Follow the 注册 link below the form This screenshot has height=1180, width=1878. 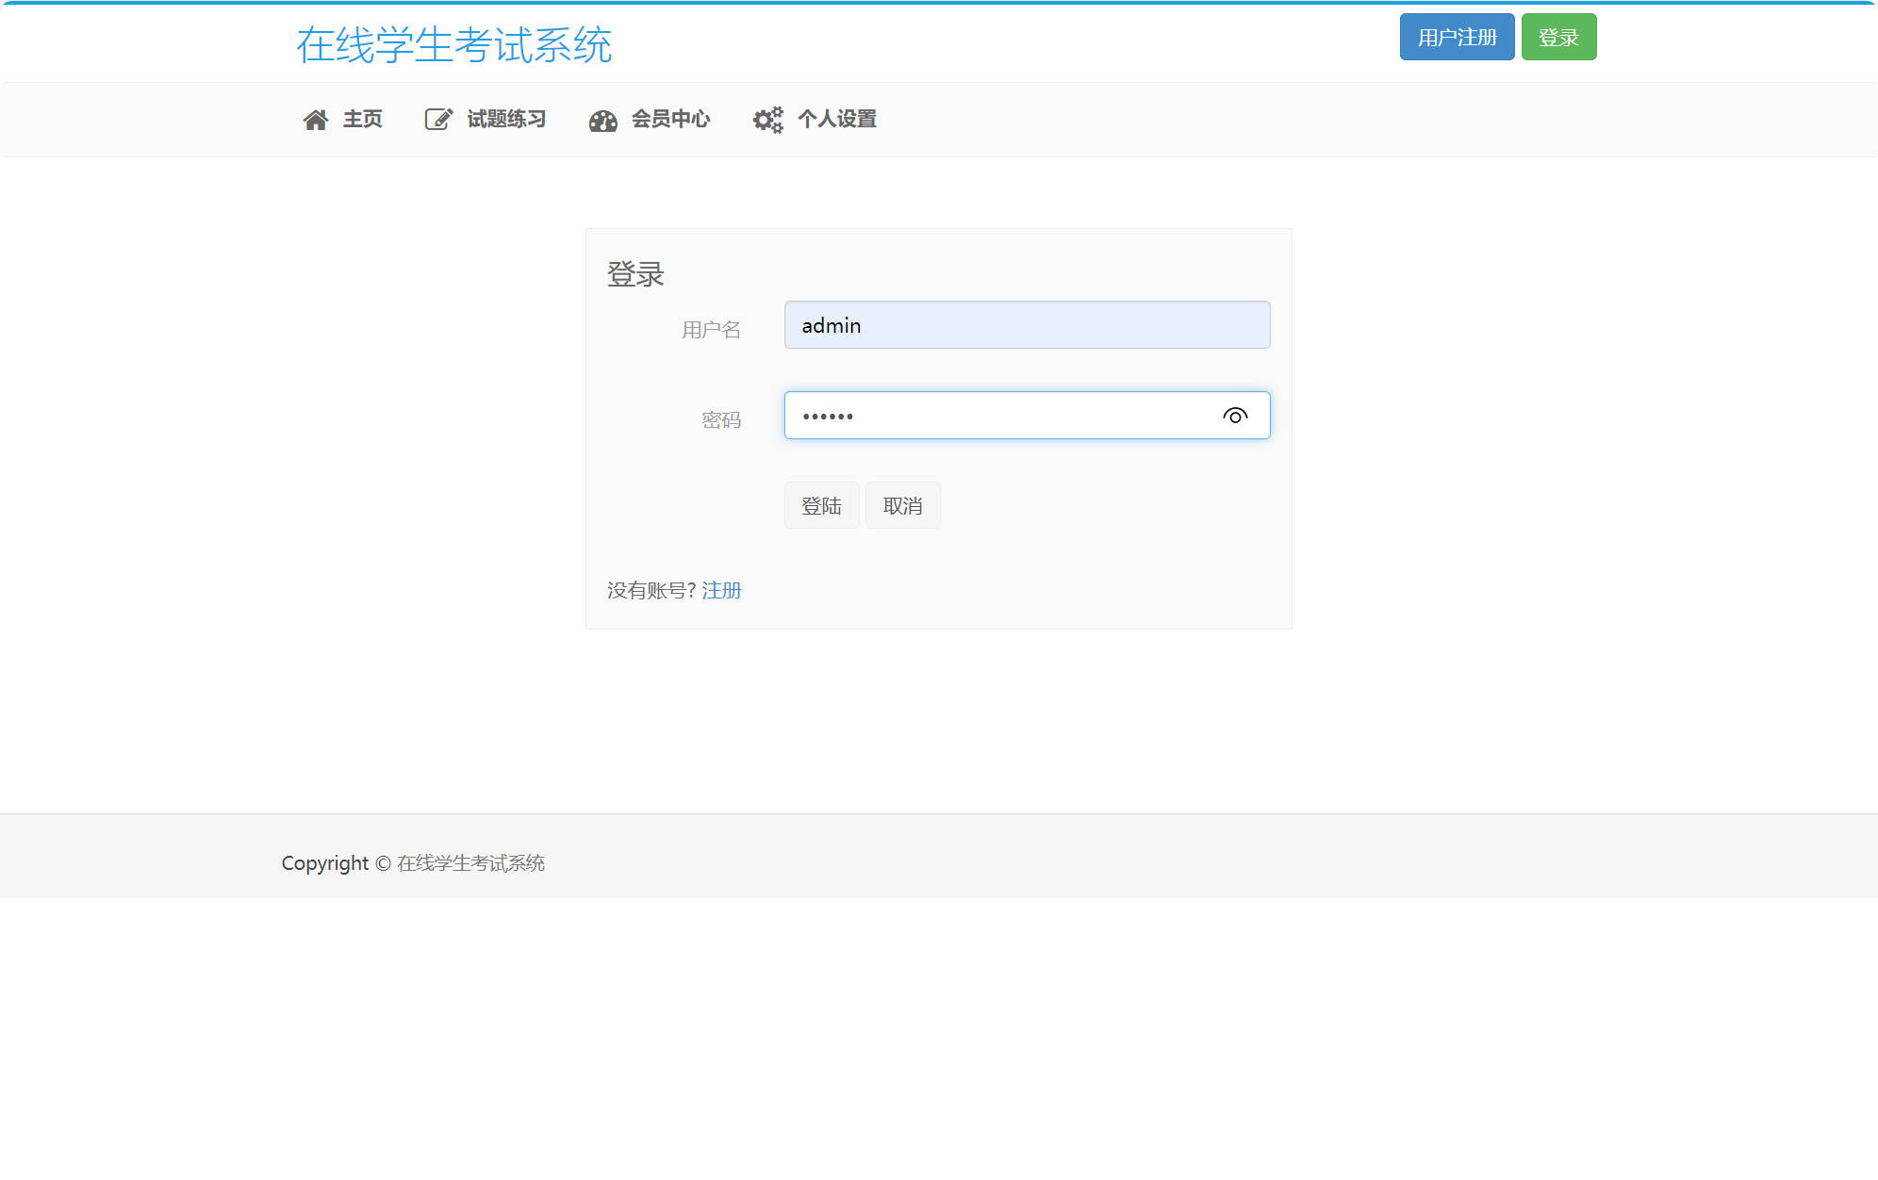[720, 590]
